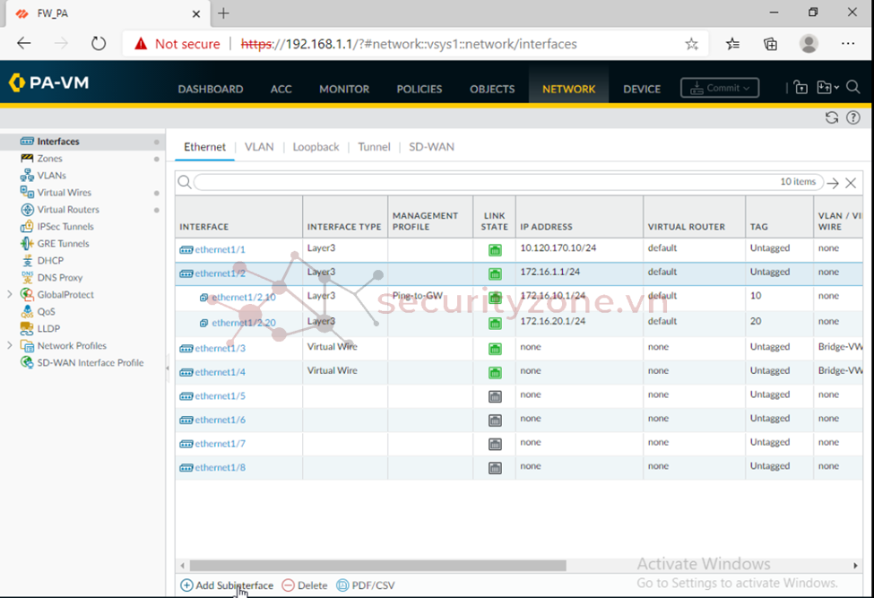The width and height of the screenshot is (874, 598).
Task: Click the GlobalProtect sidebar icon
Action: [x=27, y=294]
